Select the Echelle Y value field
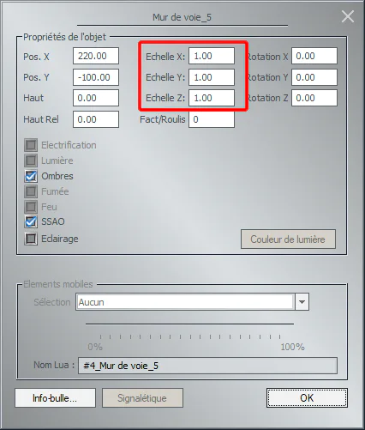Image resolution: width=365 pixels, height=430 pixels. coord(212,77)
